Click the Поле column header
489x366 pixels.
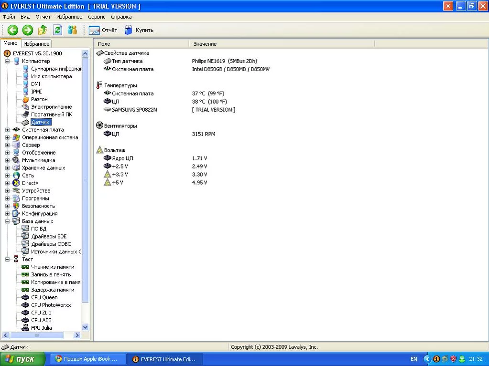tap(141, 44)
